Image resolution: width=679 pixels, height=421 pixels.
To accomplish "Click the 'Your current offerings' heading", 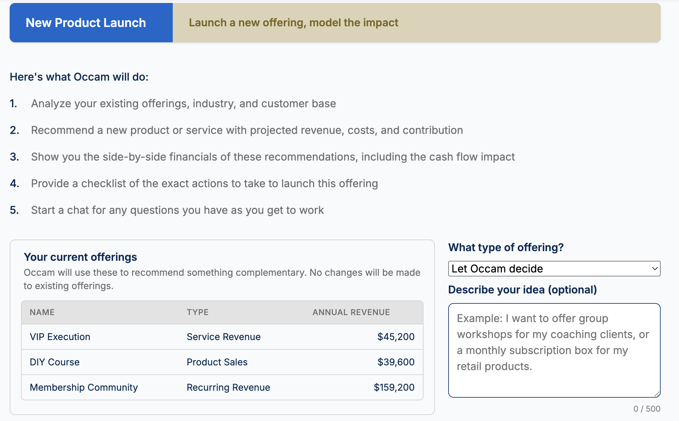I will pos(80,257).
